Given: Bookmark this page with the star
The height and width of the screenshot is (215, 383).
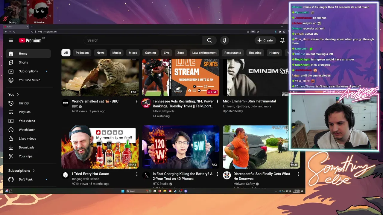Looking at the screenshot, I should pos(258,32).
